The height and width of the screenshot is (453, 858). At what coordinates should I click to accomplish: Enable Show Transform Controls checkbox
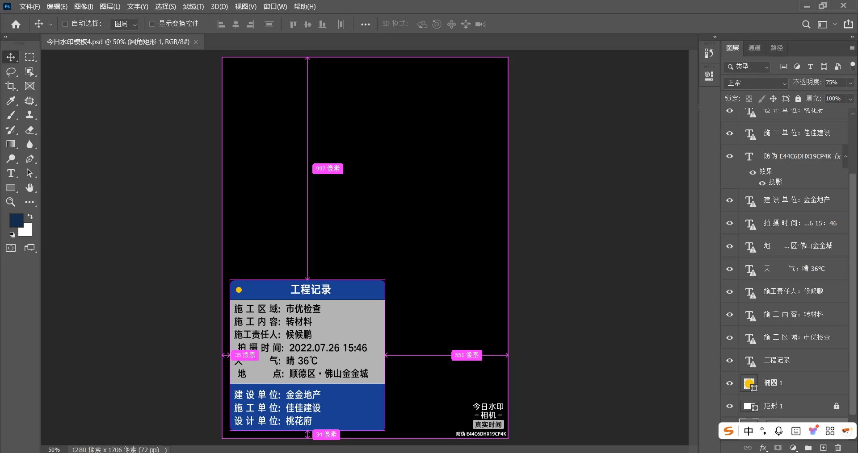pos(152,24)
